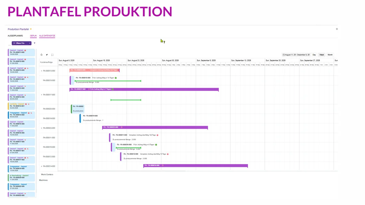365x205 pixels.
Task: Click the red alert icon on FA-000012-000 Gantt bar
Action: (x=167, y=154)
